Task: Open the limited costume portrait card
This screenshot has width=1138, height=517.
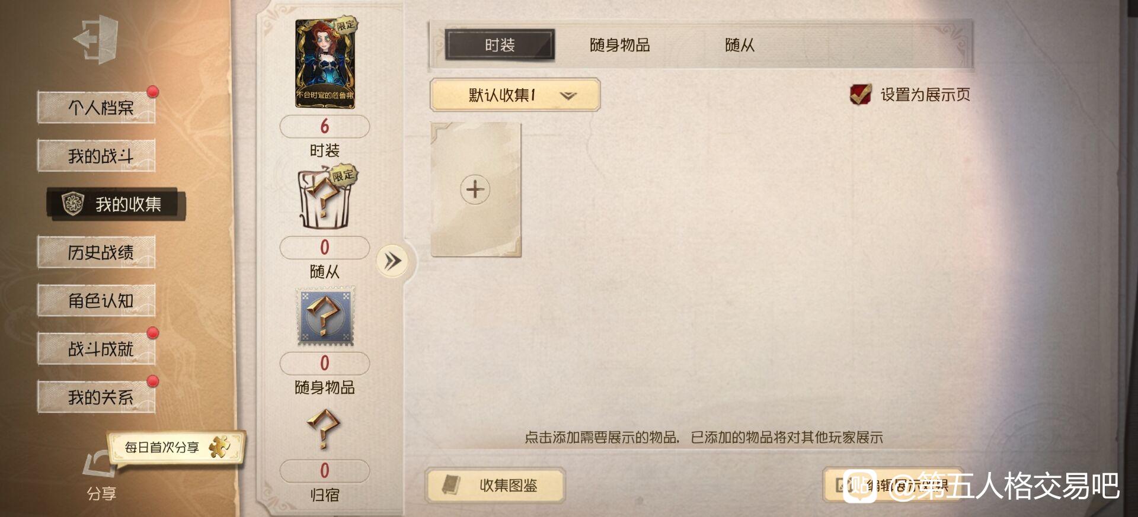Action: pos(325,63)
